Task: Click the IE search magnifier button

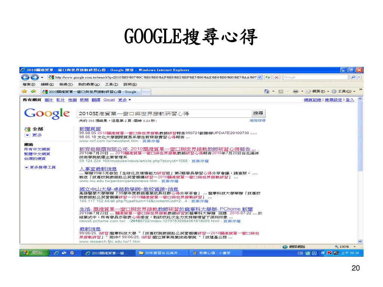Action: [x=353, y=77]
